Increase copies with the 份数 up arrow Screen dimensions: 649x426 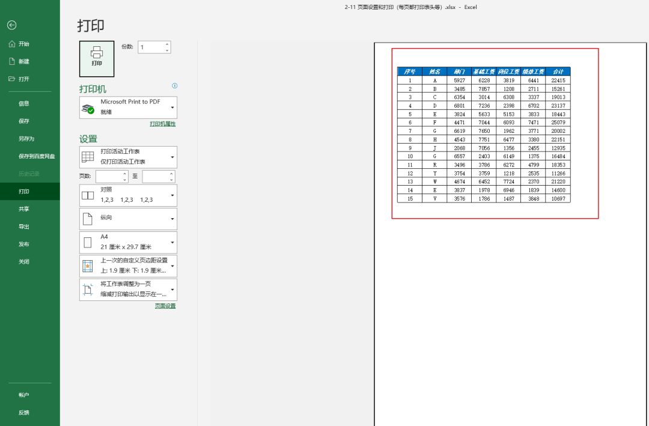coord(167,44)
